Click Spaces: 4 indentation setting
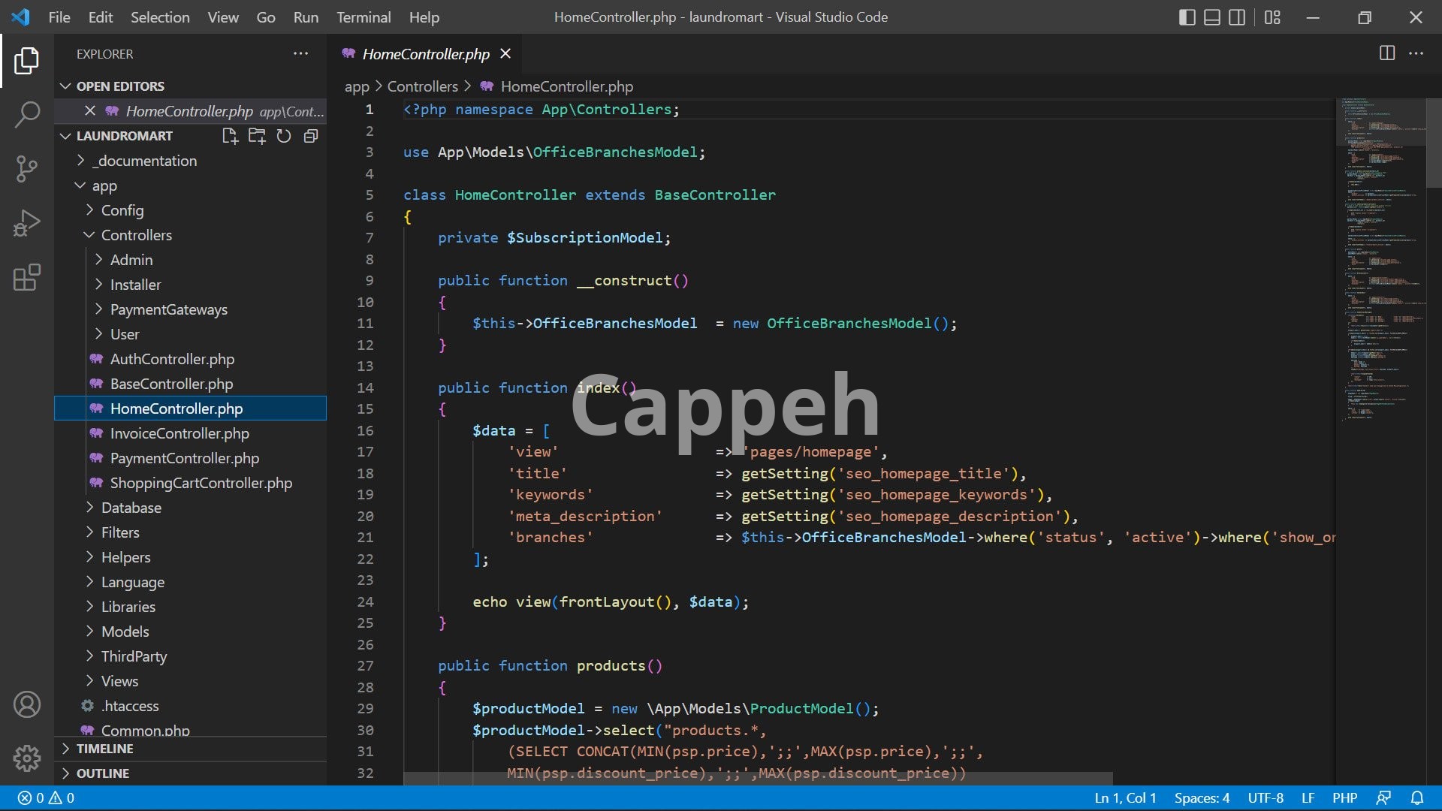 point(1202,798)
